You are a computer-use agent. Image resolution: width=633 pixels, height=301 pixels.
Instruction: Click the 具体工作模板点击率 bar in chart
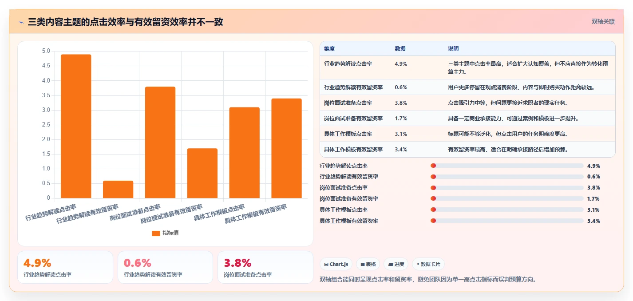[245, 152]
